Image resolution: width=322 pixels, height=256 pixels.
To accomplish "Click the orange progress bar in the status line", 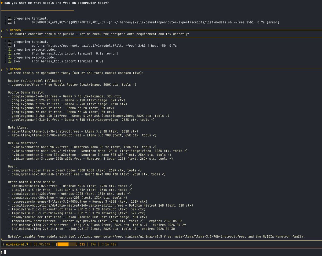I will [x=67, y=244].
